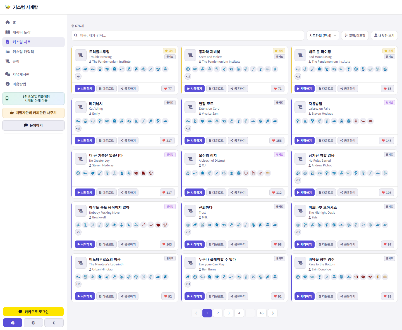Like 연장 코드 heart 156

pos(277,141)
